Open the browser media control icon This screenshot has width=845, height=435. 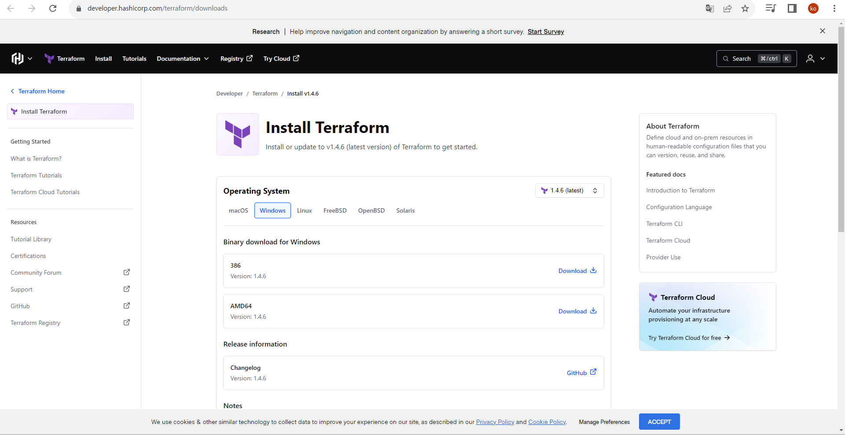[771, 8]
